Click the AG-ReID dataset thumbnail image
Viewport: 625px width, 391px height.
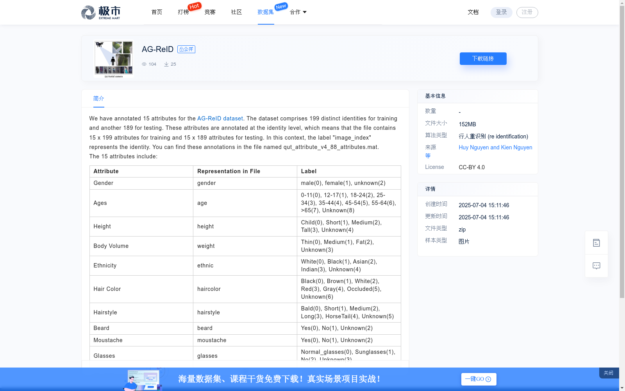coord(114,59)
